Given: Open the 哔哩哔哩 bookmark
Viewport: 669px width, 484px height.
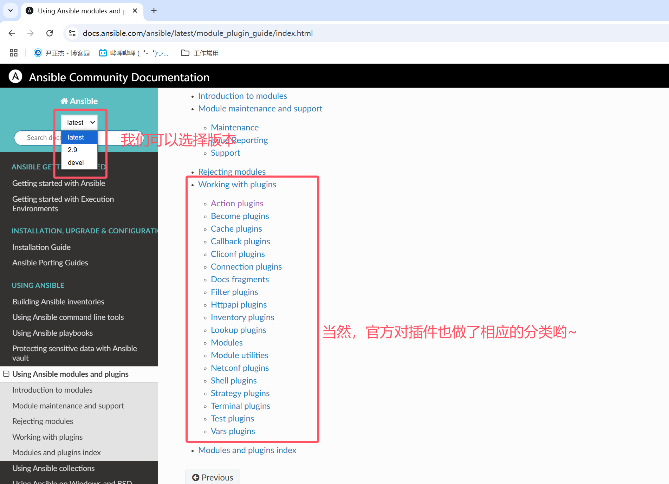Looking at the screenshot, I should point(134,53).
